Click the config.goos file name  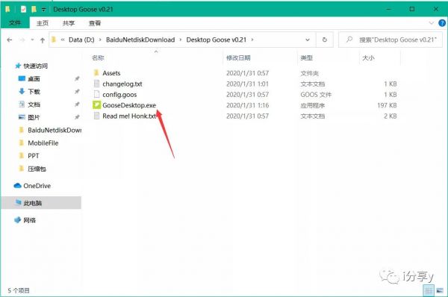[119, 95]
